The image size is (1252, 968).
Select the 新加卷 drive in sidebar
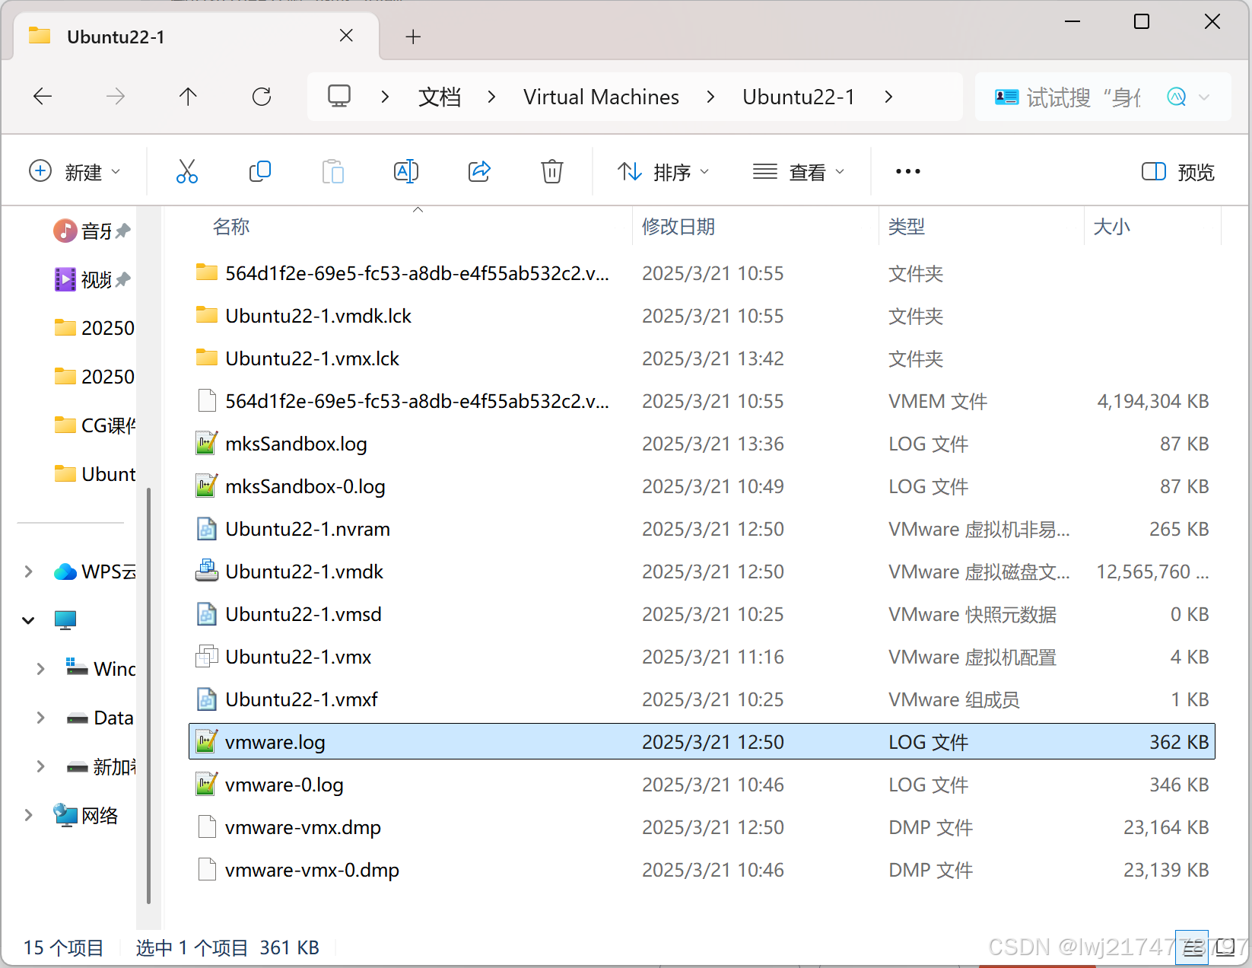tap(100, 766)
